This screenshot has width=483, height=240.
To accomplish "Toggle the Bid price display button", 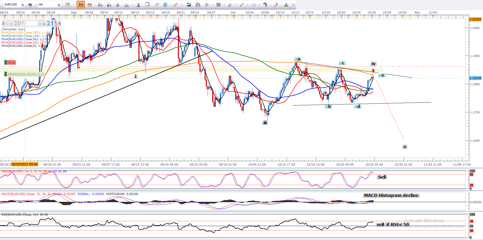I will pyautogui.click(x=81, y=5).
